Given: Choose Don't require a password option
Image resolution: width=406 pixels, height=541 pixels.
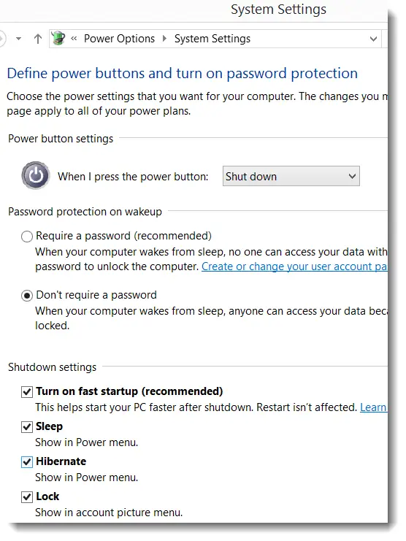Looking at the screenshot, I should 27,296.
